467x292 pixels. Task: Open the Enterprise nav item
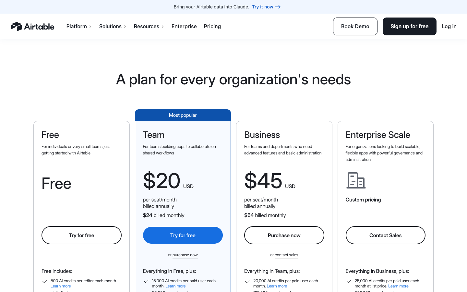[x=184, y=26]
